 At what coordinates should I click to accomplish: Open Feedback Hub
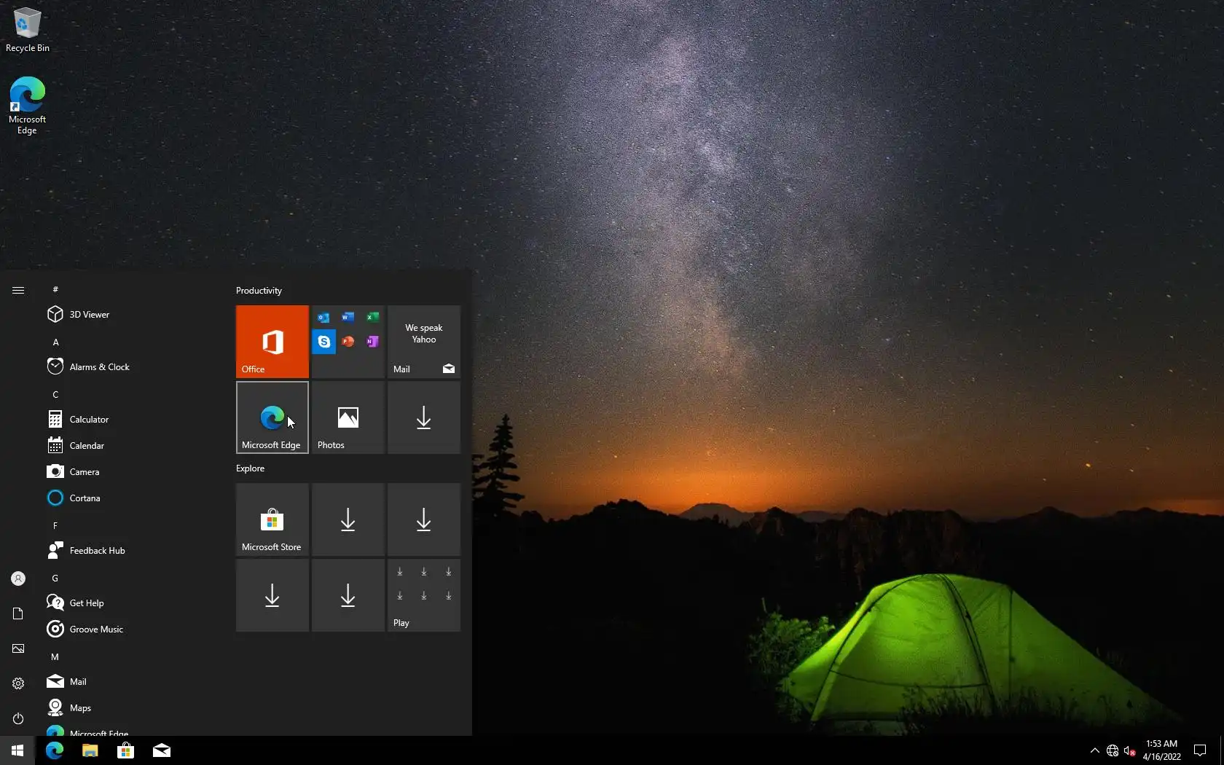point(131,550)
